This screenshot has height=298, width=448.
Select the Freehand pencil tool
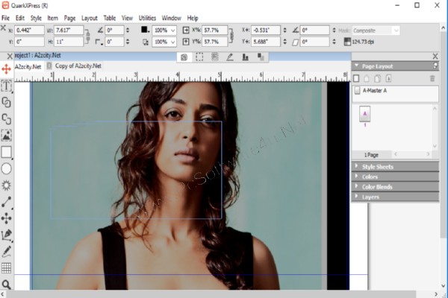click(x=6, y=252)
